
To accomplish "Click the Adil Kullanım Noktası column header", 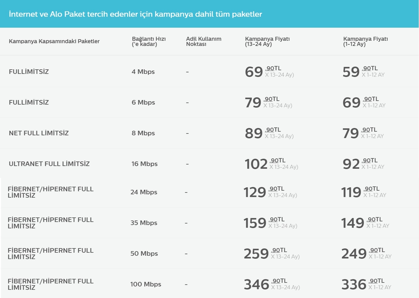I will (x=204, y=41).
